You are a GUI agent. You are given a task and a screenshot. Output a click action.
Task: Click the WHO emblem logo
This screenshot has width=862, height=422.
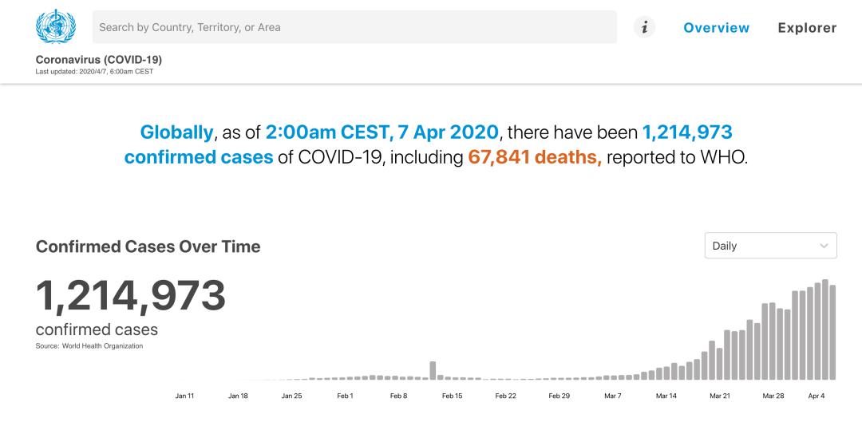pyautogui.click(x=56, y=26)
